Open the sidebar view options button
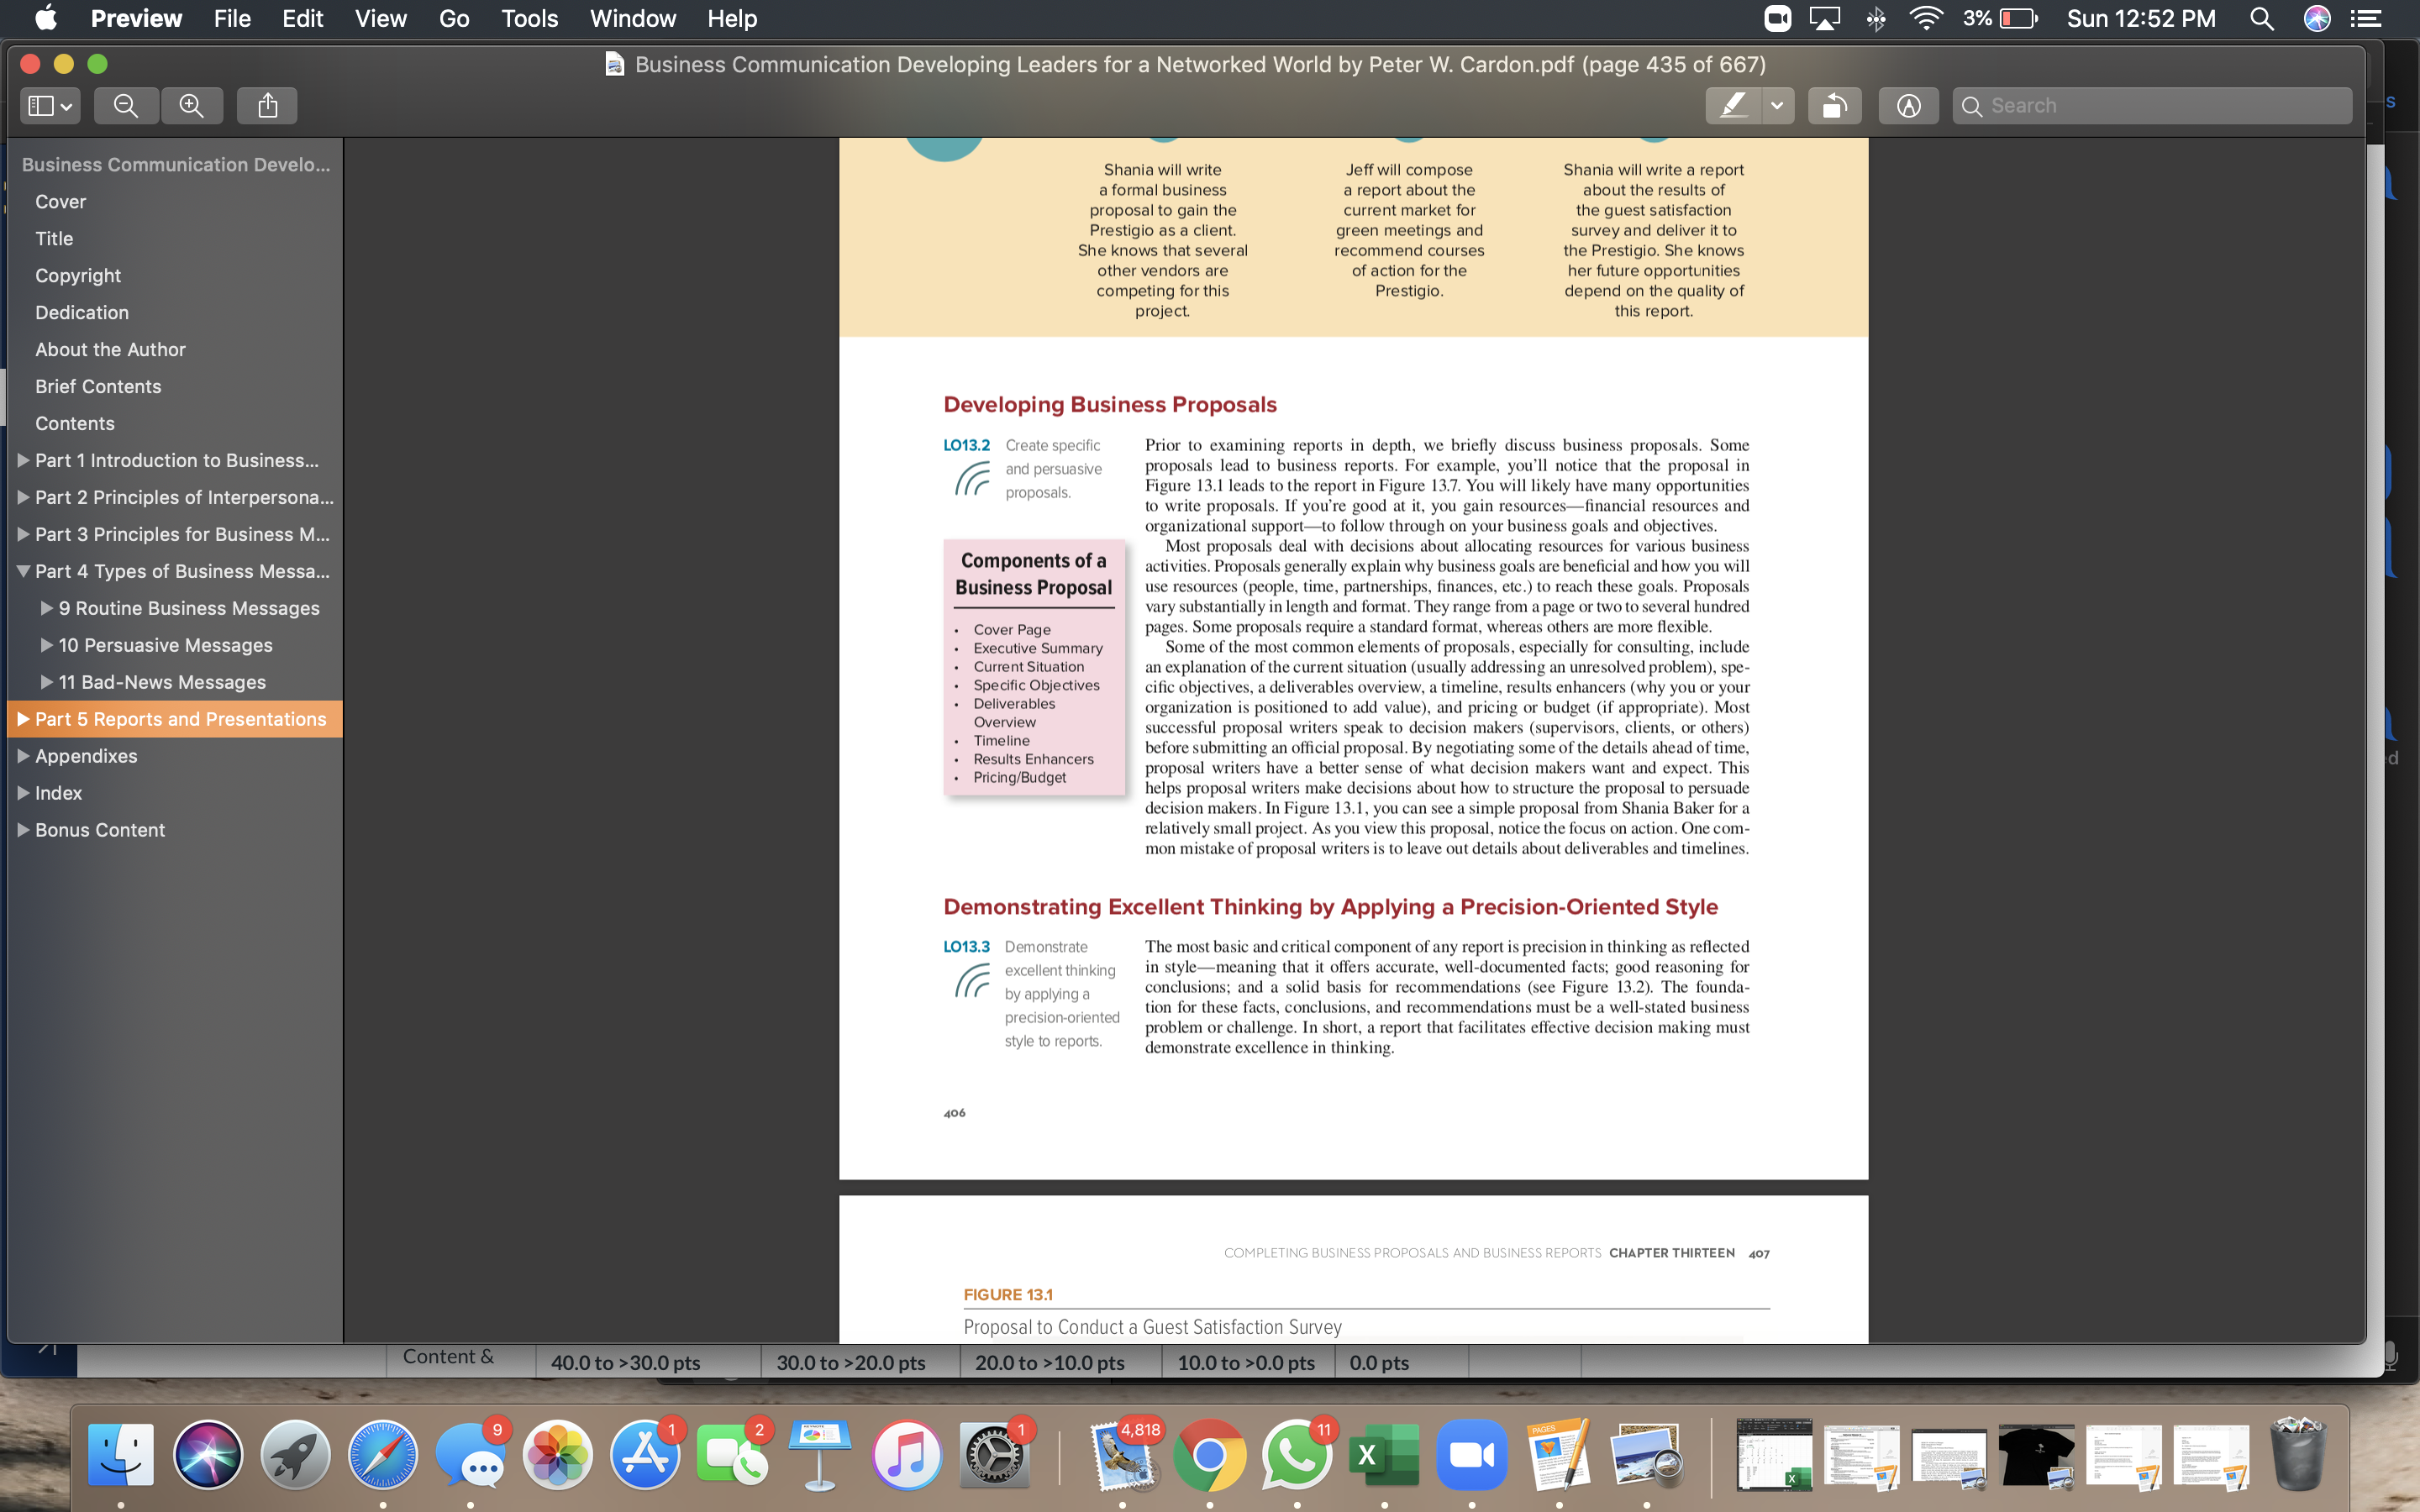Screen dimensions: 2420x1512 pos(50,106)
